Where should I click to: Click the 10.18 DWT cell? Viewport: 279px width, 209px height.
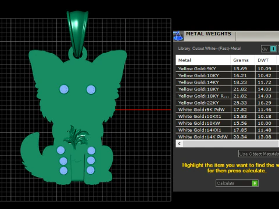[266, 116]
